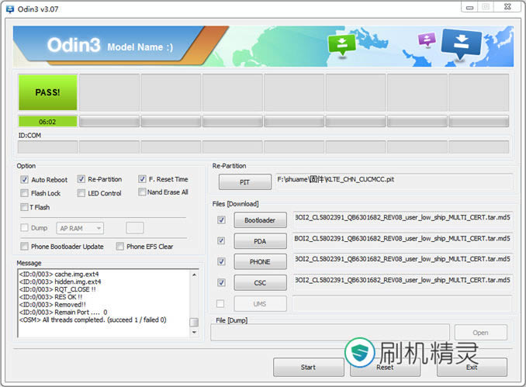Image resolution: width=526 pixels, height=387 pixels.
Task: Disable the Re-Partition checkbox
Action: point(81,179)
